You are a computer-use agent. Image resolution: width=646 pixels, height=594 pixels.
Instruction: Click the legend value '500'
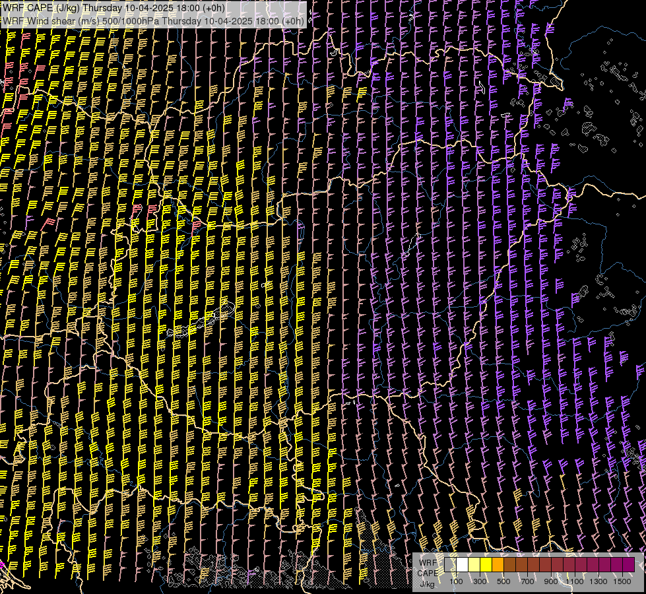503,581
